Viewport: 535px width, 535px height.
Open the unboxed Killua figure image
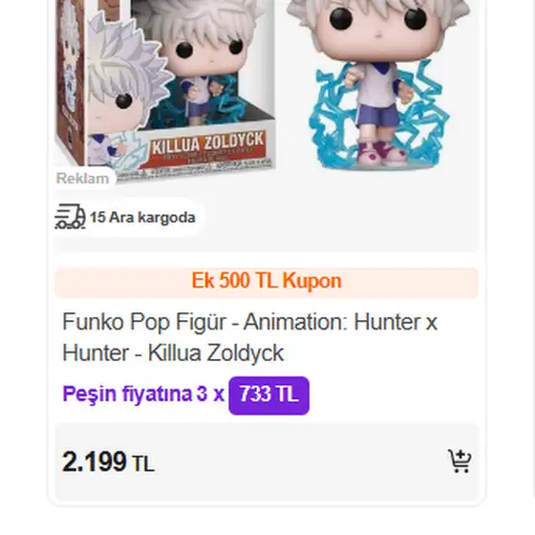(378, 85)
